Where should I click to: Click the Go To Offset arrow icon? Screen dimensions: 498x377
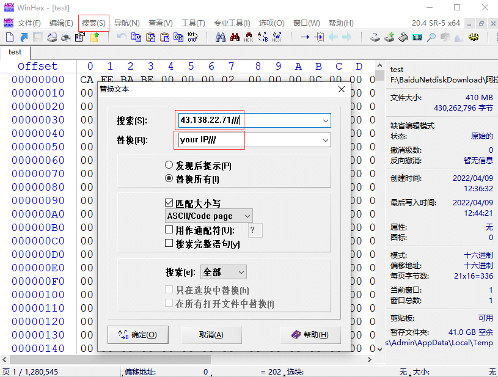tap(304, 37)
